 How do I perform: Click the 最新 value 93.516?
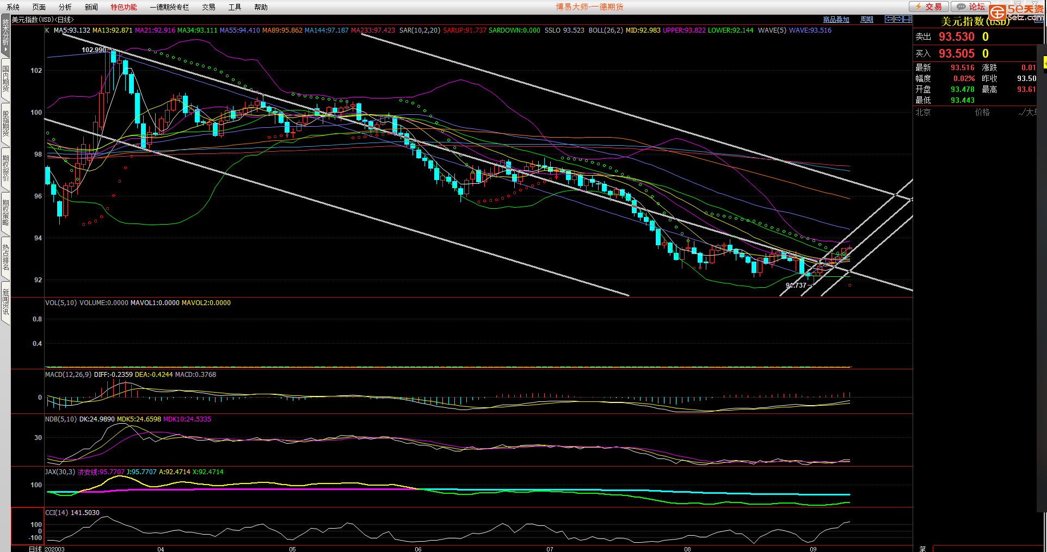click(962, 68)
